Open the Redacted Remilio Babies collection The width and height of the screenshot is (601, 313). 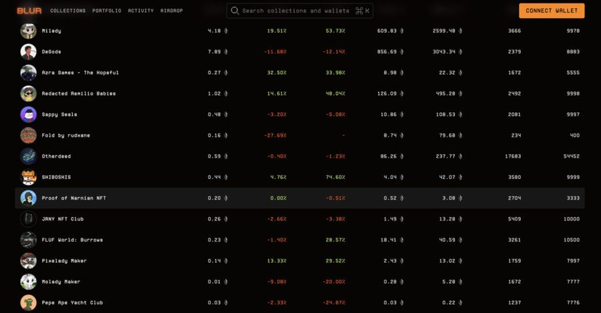[79, 93]
